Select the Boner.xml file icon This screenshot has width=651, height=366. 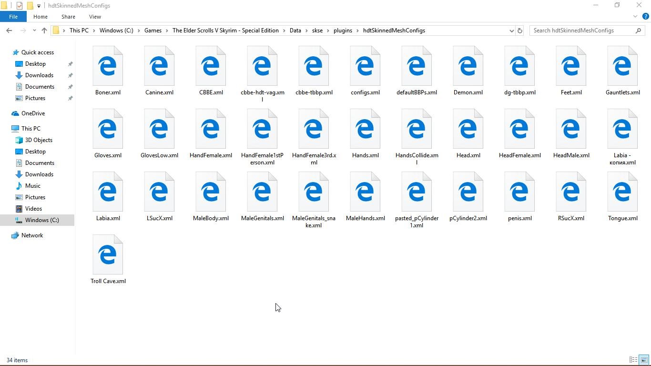108,66
